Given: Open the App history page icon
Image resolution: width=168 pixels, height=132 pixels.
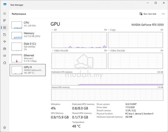Looking at the screenshot, I should (4, 35).
